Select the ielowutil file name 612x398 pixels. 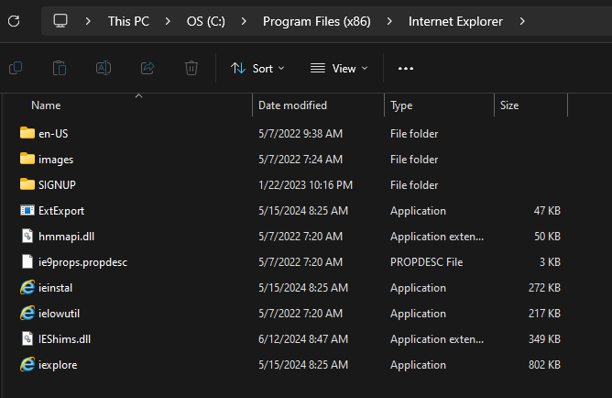[x=59, y=314]
